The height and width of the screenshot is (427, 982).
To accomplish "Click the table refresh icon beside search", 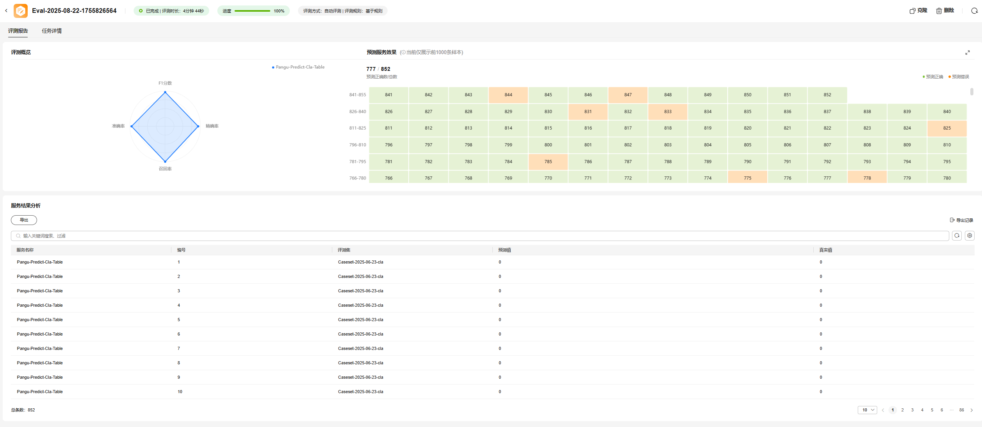I will 957,236.
